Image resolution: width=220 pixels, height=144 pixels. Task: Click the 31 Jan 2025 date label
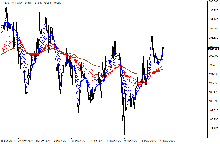[78, 141]
